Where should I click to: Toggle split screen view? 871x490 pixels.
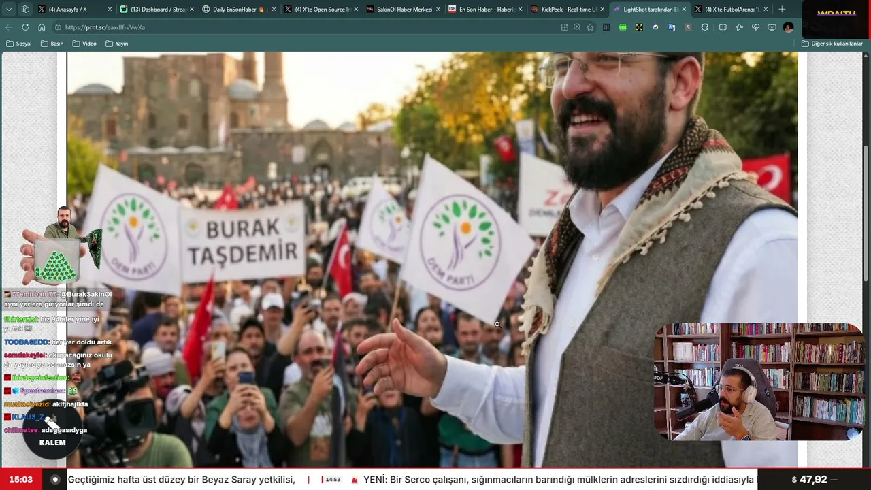pyautogui.click(x=723, y=27)
